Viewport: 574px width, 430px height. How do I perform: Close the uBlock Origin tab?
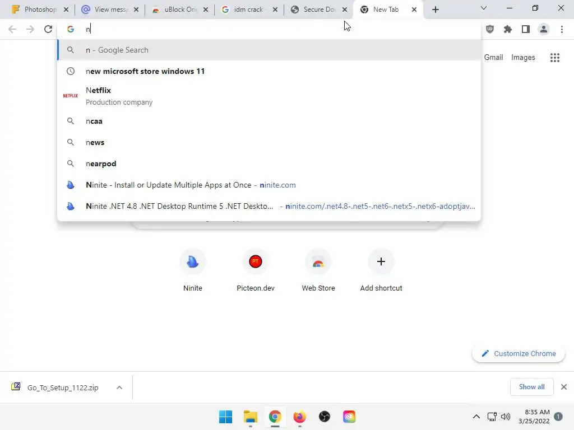[x=206, y=10]
